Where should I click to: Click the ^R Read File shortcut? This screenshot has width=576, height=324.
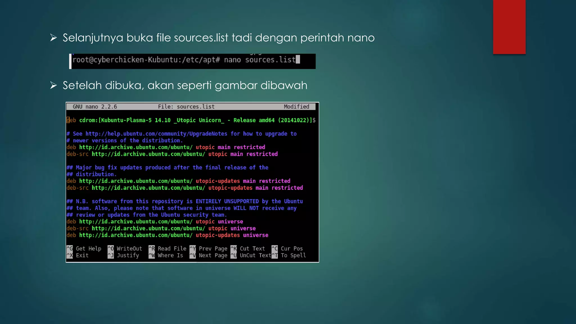(167, 249)
